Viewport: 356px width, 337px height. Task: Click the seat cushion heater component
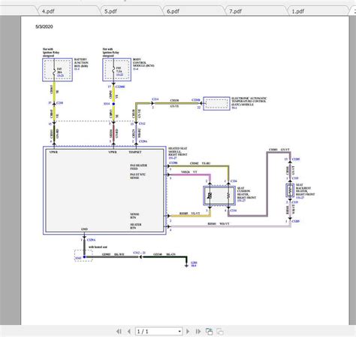pyautogui.click(x=219, y=196)
